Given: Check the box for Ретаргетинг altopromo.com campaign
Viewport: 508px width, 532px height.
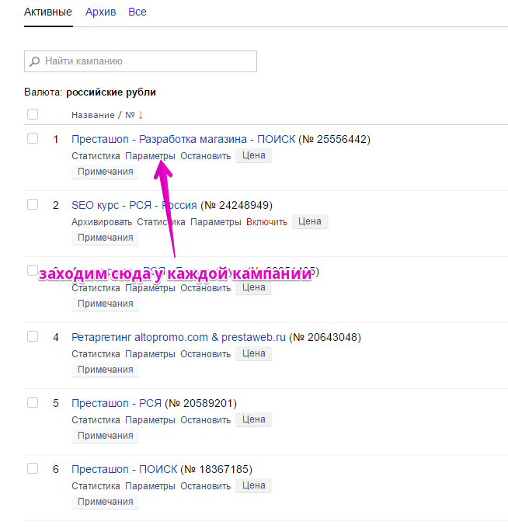Looking at the screenshot, I should click(33, 337).
